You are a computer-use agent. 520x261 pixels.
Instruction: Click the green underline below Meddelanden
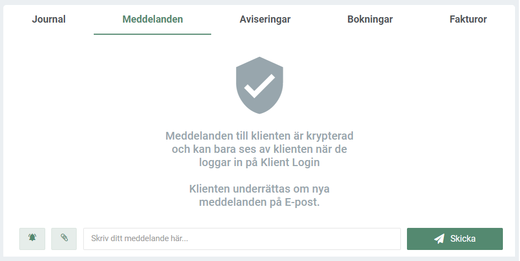(153, 34)
